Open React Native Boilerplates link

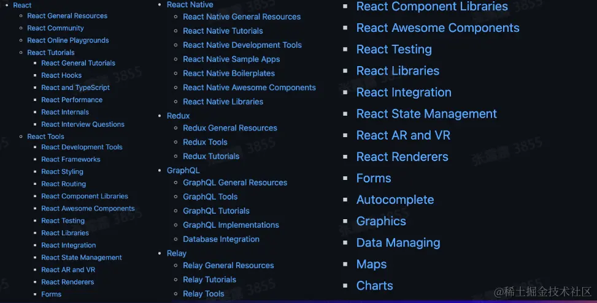coord(228,73)
